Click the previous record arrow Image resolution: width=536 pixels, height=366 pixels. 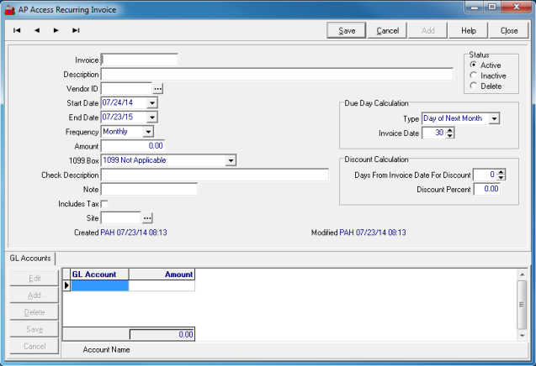[37, 30]
